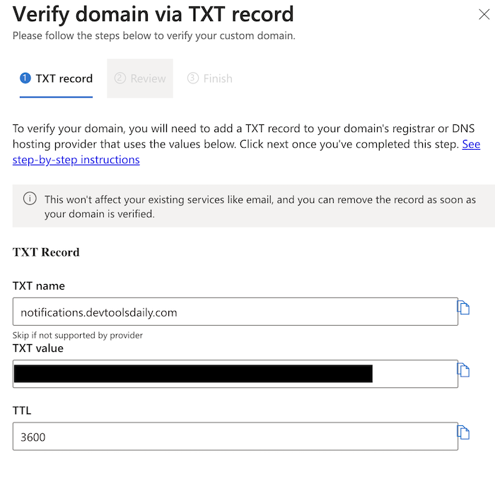The height and width of the screenshot is (484, 495).
Task: Go to the Finish tab label
Action: [218, 78]
